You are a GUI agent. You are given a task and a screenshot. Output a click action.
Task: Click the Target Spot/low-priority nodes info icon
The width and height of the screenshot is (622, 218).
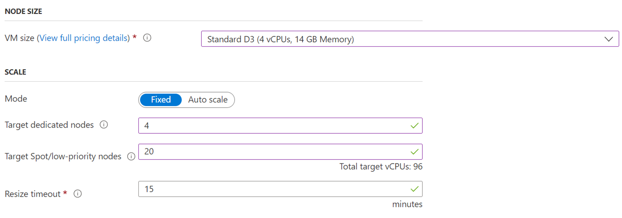tap(131, 156)
